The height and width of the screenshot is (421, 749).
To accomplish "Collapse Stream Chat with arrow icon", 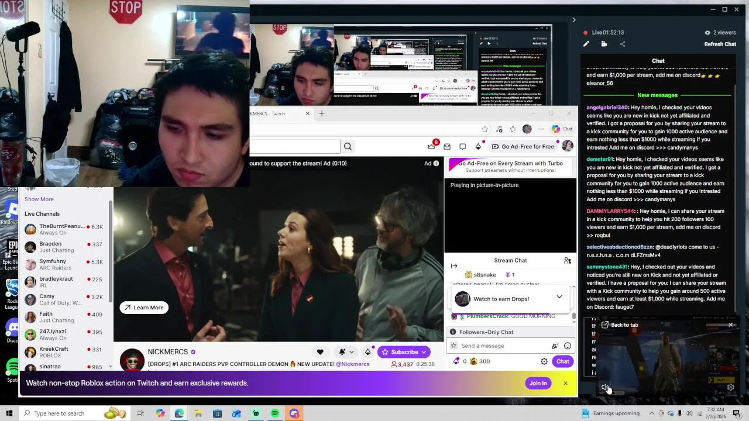I will click(454, 266).
